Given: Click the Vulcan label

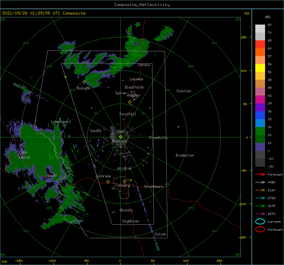Looking at the screenshot, I should (x=160, y=234).
